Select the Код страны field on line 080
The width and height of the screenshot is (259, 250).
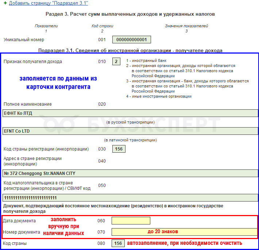[118, 243]
